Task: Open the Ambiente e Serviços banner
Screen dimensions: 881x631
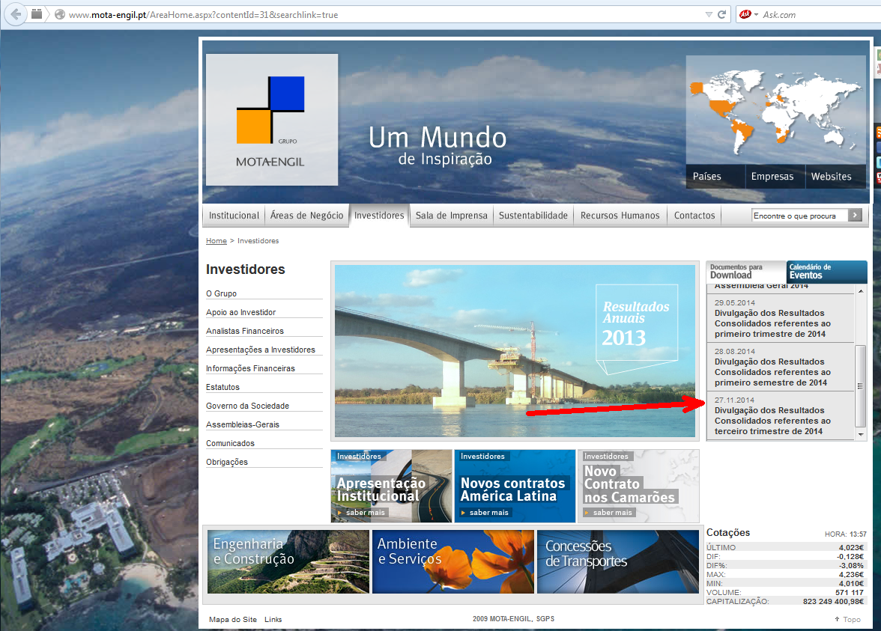Action: pyautogui.click(x=452, y=562)
